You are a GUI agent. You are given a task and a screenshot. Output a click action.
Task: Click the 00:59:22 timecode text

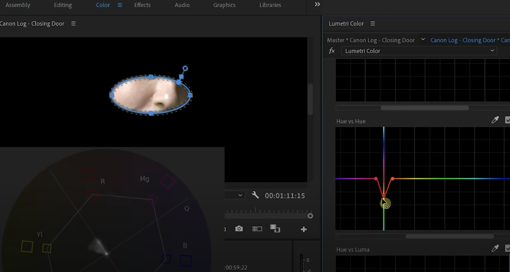(x=236, y=268)
